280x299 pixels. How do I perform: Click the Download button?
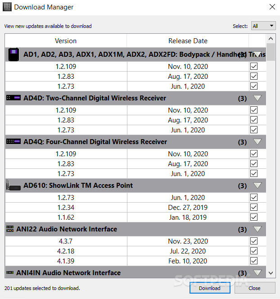[x=210, y=288]
